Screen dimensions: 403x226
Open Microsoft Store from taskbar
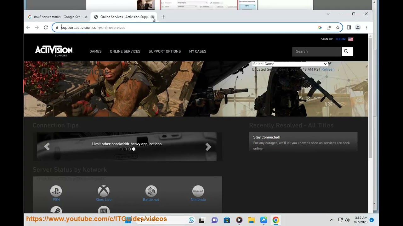pos(227,220)
